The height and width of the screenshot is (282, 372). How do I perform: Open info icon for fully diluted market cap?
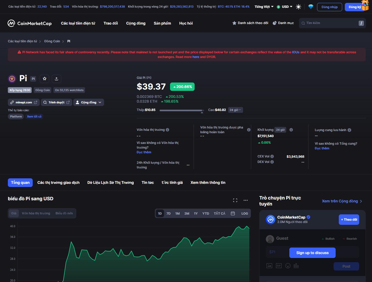pos(249,130)
